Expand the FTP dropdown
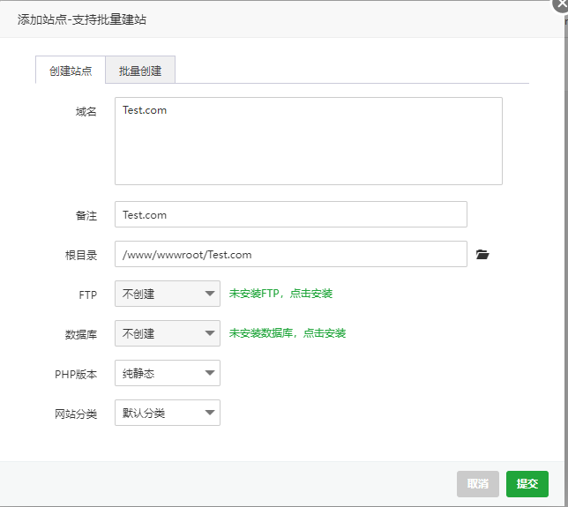This screenshot has width=568, height=507. [168, 294]
